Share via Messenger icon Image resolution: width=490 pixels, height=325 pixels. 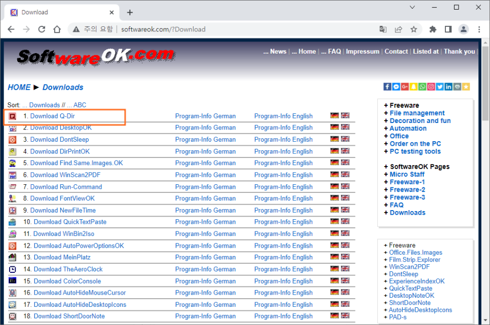click(396, 87)
